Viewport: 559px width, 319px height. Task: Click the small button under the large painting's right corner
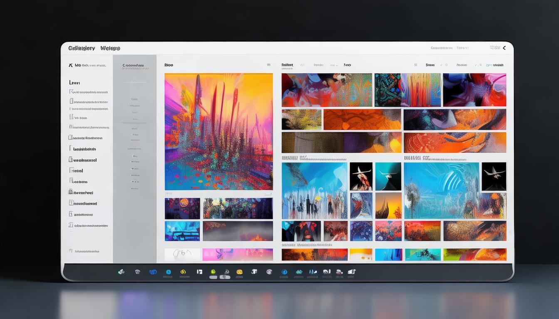tap(268, 194)
